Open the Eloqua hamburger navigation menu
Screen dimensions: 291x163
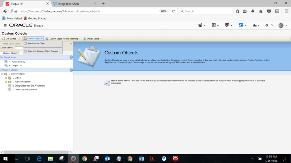point(5,25)
